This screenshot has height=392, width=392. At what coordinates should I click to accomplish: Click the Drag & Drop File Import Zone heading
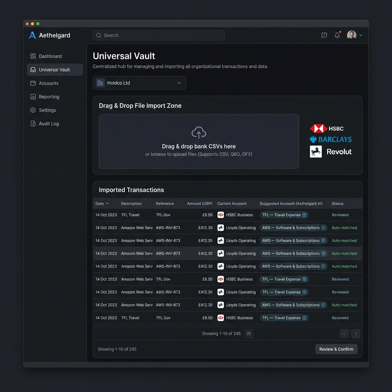click(x=140, y=106)
